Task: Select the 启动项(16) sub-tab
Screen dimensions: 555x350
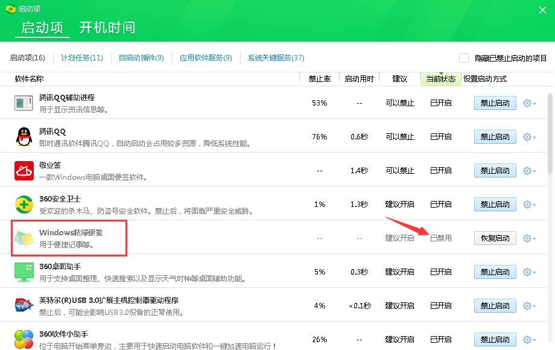Action: click(x=28, y=58)
